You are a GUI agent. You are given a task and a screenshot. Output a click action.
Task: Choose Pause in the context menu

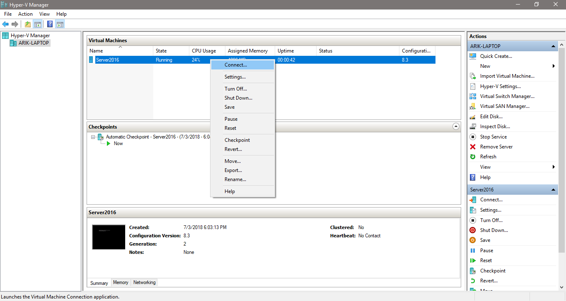click(242, 119)
